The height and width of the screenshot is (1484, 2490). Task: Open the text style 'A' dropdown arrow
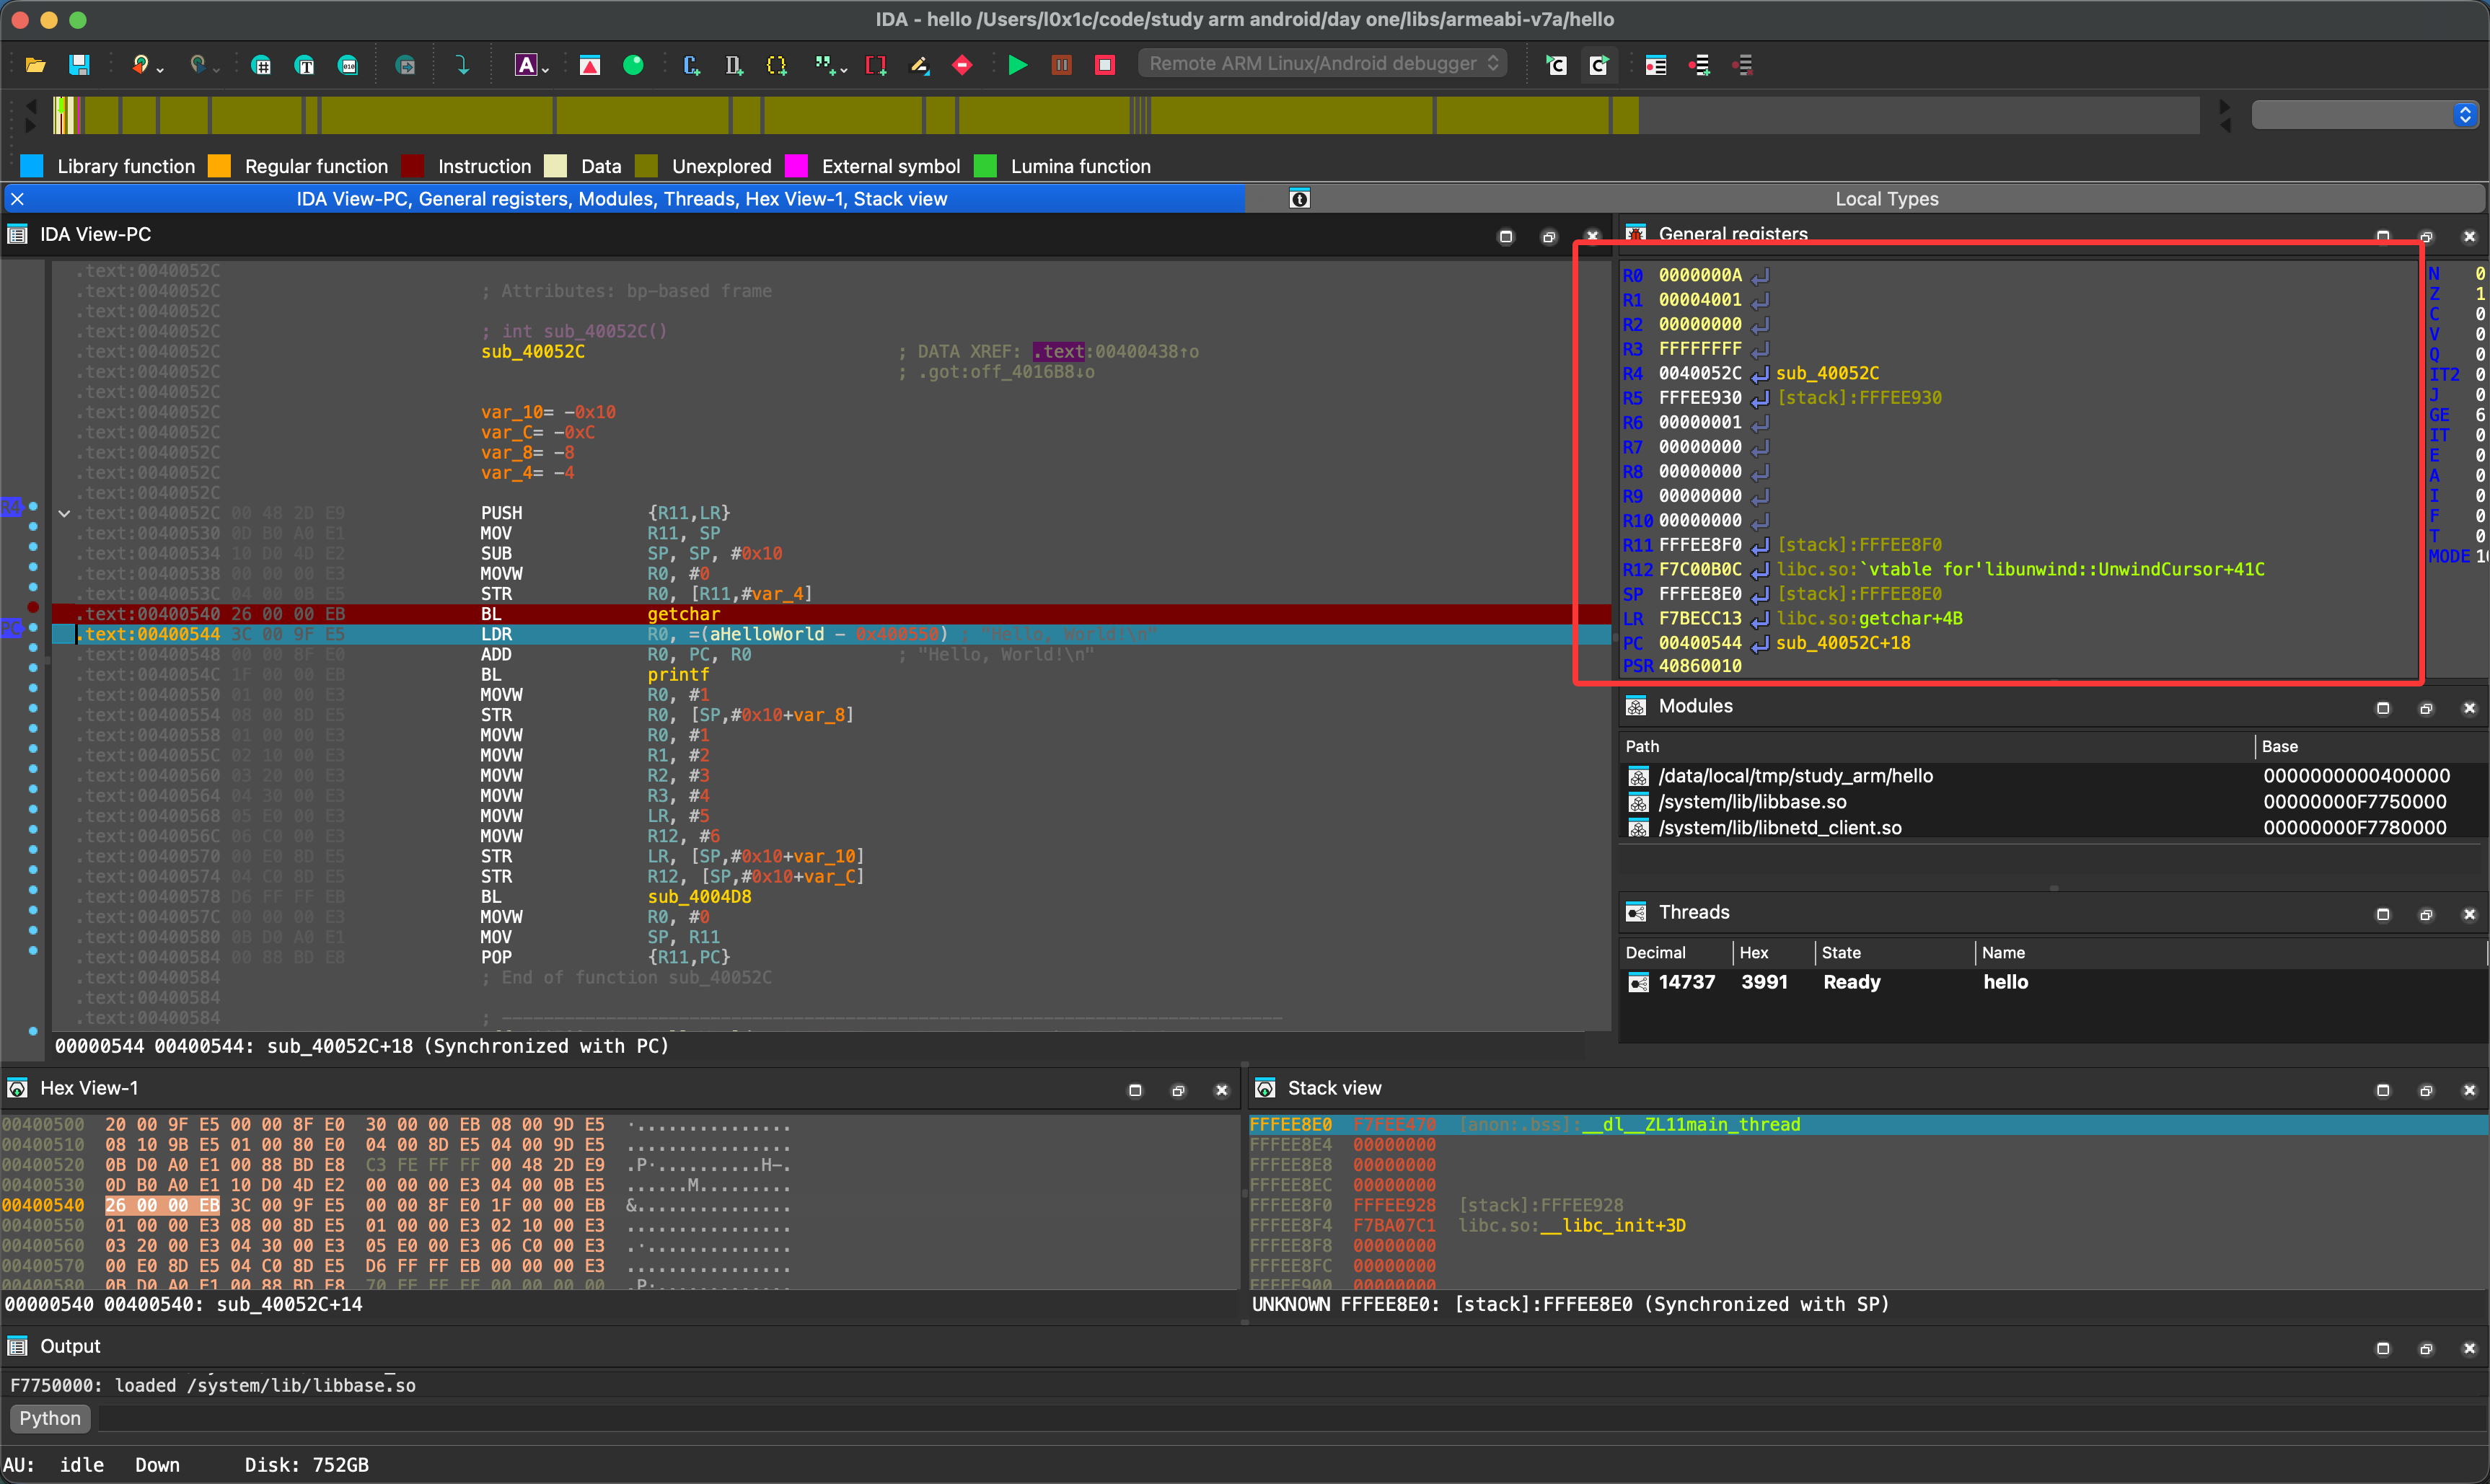click(x=546, y=69)
